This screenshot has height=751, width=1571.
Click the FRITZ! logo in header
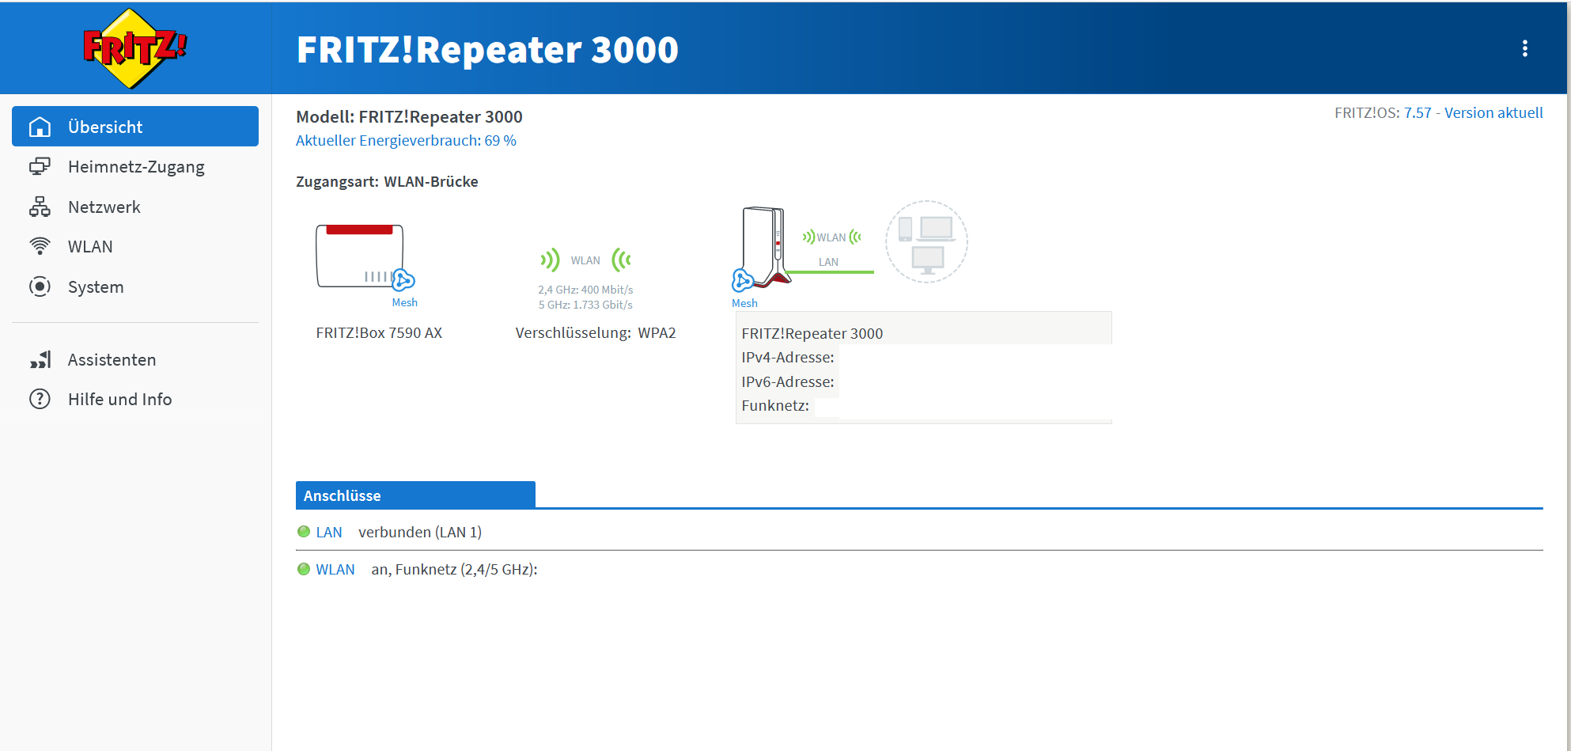click(135, 48)
